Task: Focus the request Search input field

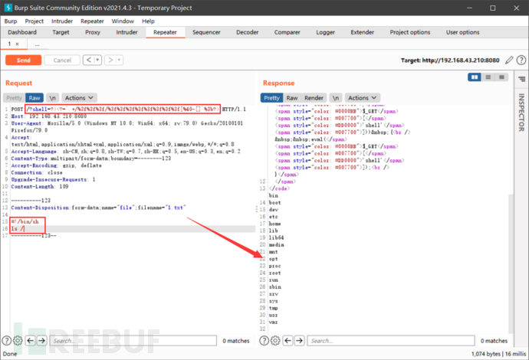Action: pyautogui.click(x=133, y=340)
